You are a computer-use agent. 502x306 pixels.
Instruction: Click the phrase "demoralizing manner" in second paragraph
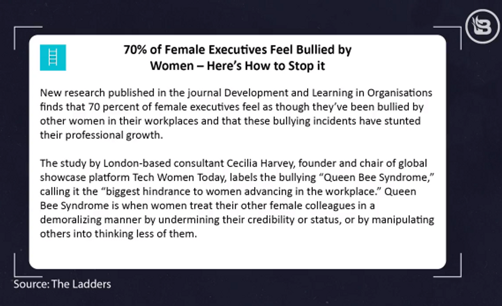(91, 220)
